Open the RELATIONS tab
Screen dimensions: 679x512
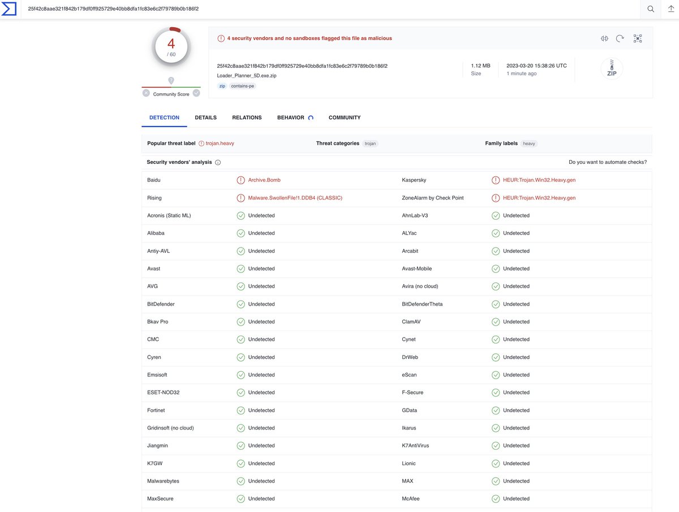pos(247,118)
